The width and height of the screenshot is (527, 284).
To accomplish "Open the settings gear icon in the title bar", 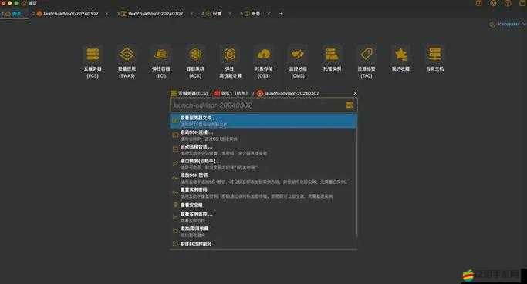I will click(x=493, y=3).
